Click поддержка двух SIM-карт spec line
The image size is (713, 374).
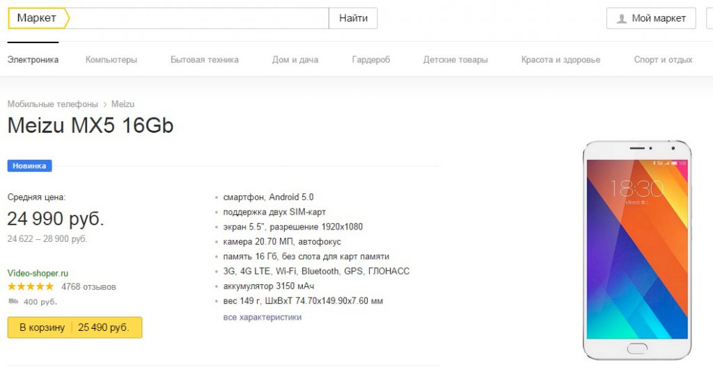coord(274,212)
